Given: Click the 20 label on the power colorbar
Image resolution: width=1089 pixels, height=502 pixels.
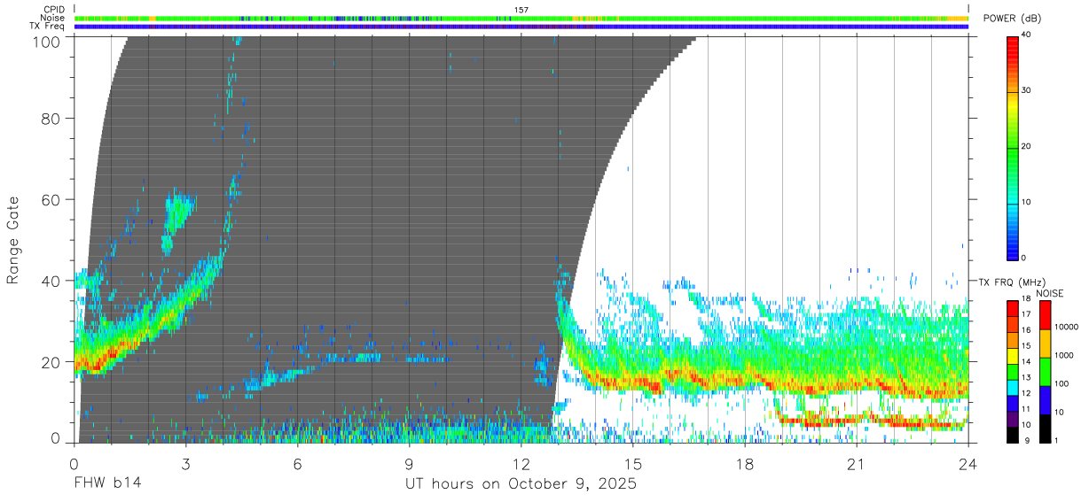Looking at the screenshot, I should [x=1027, y=146].
